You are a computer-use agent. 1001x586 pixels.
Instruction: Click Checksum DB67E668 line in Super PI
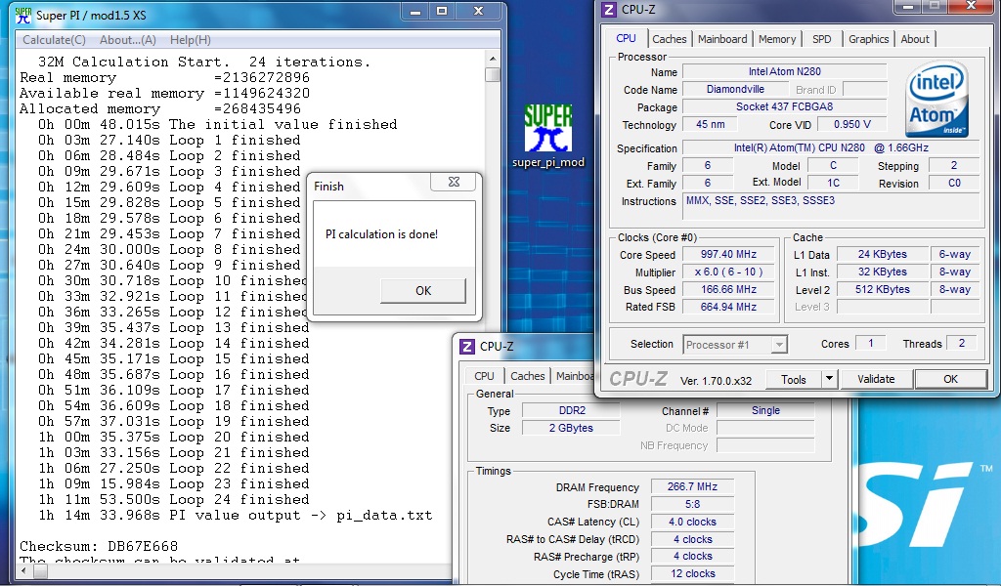tap(99, 547)
